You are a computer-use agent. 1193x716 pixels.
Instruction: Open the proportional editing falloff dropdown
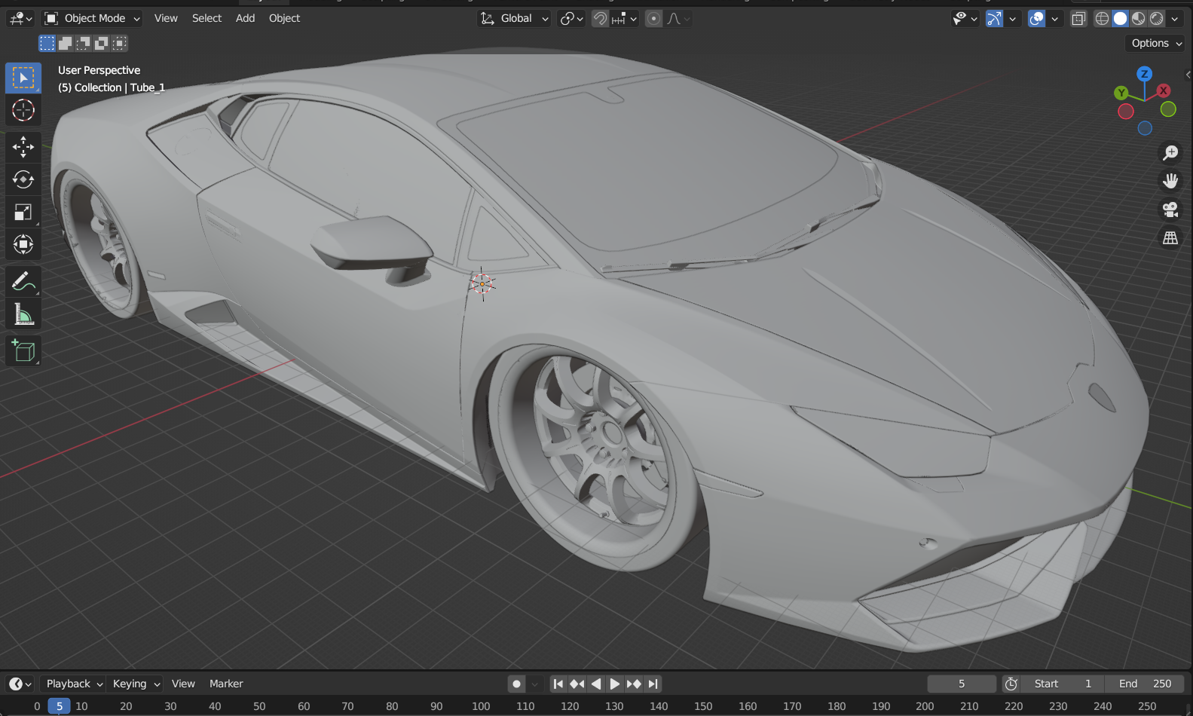pos(678,18)
